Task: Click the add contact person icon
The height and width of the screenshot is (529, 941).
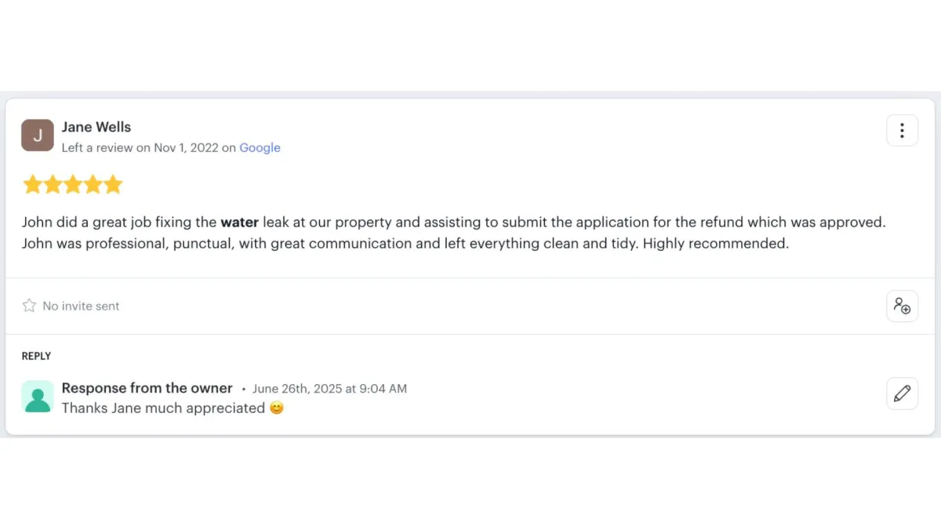Action: pyautogui.click(x=902, y=306)
